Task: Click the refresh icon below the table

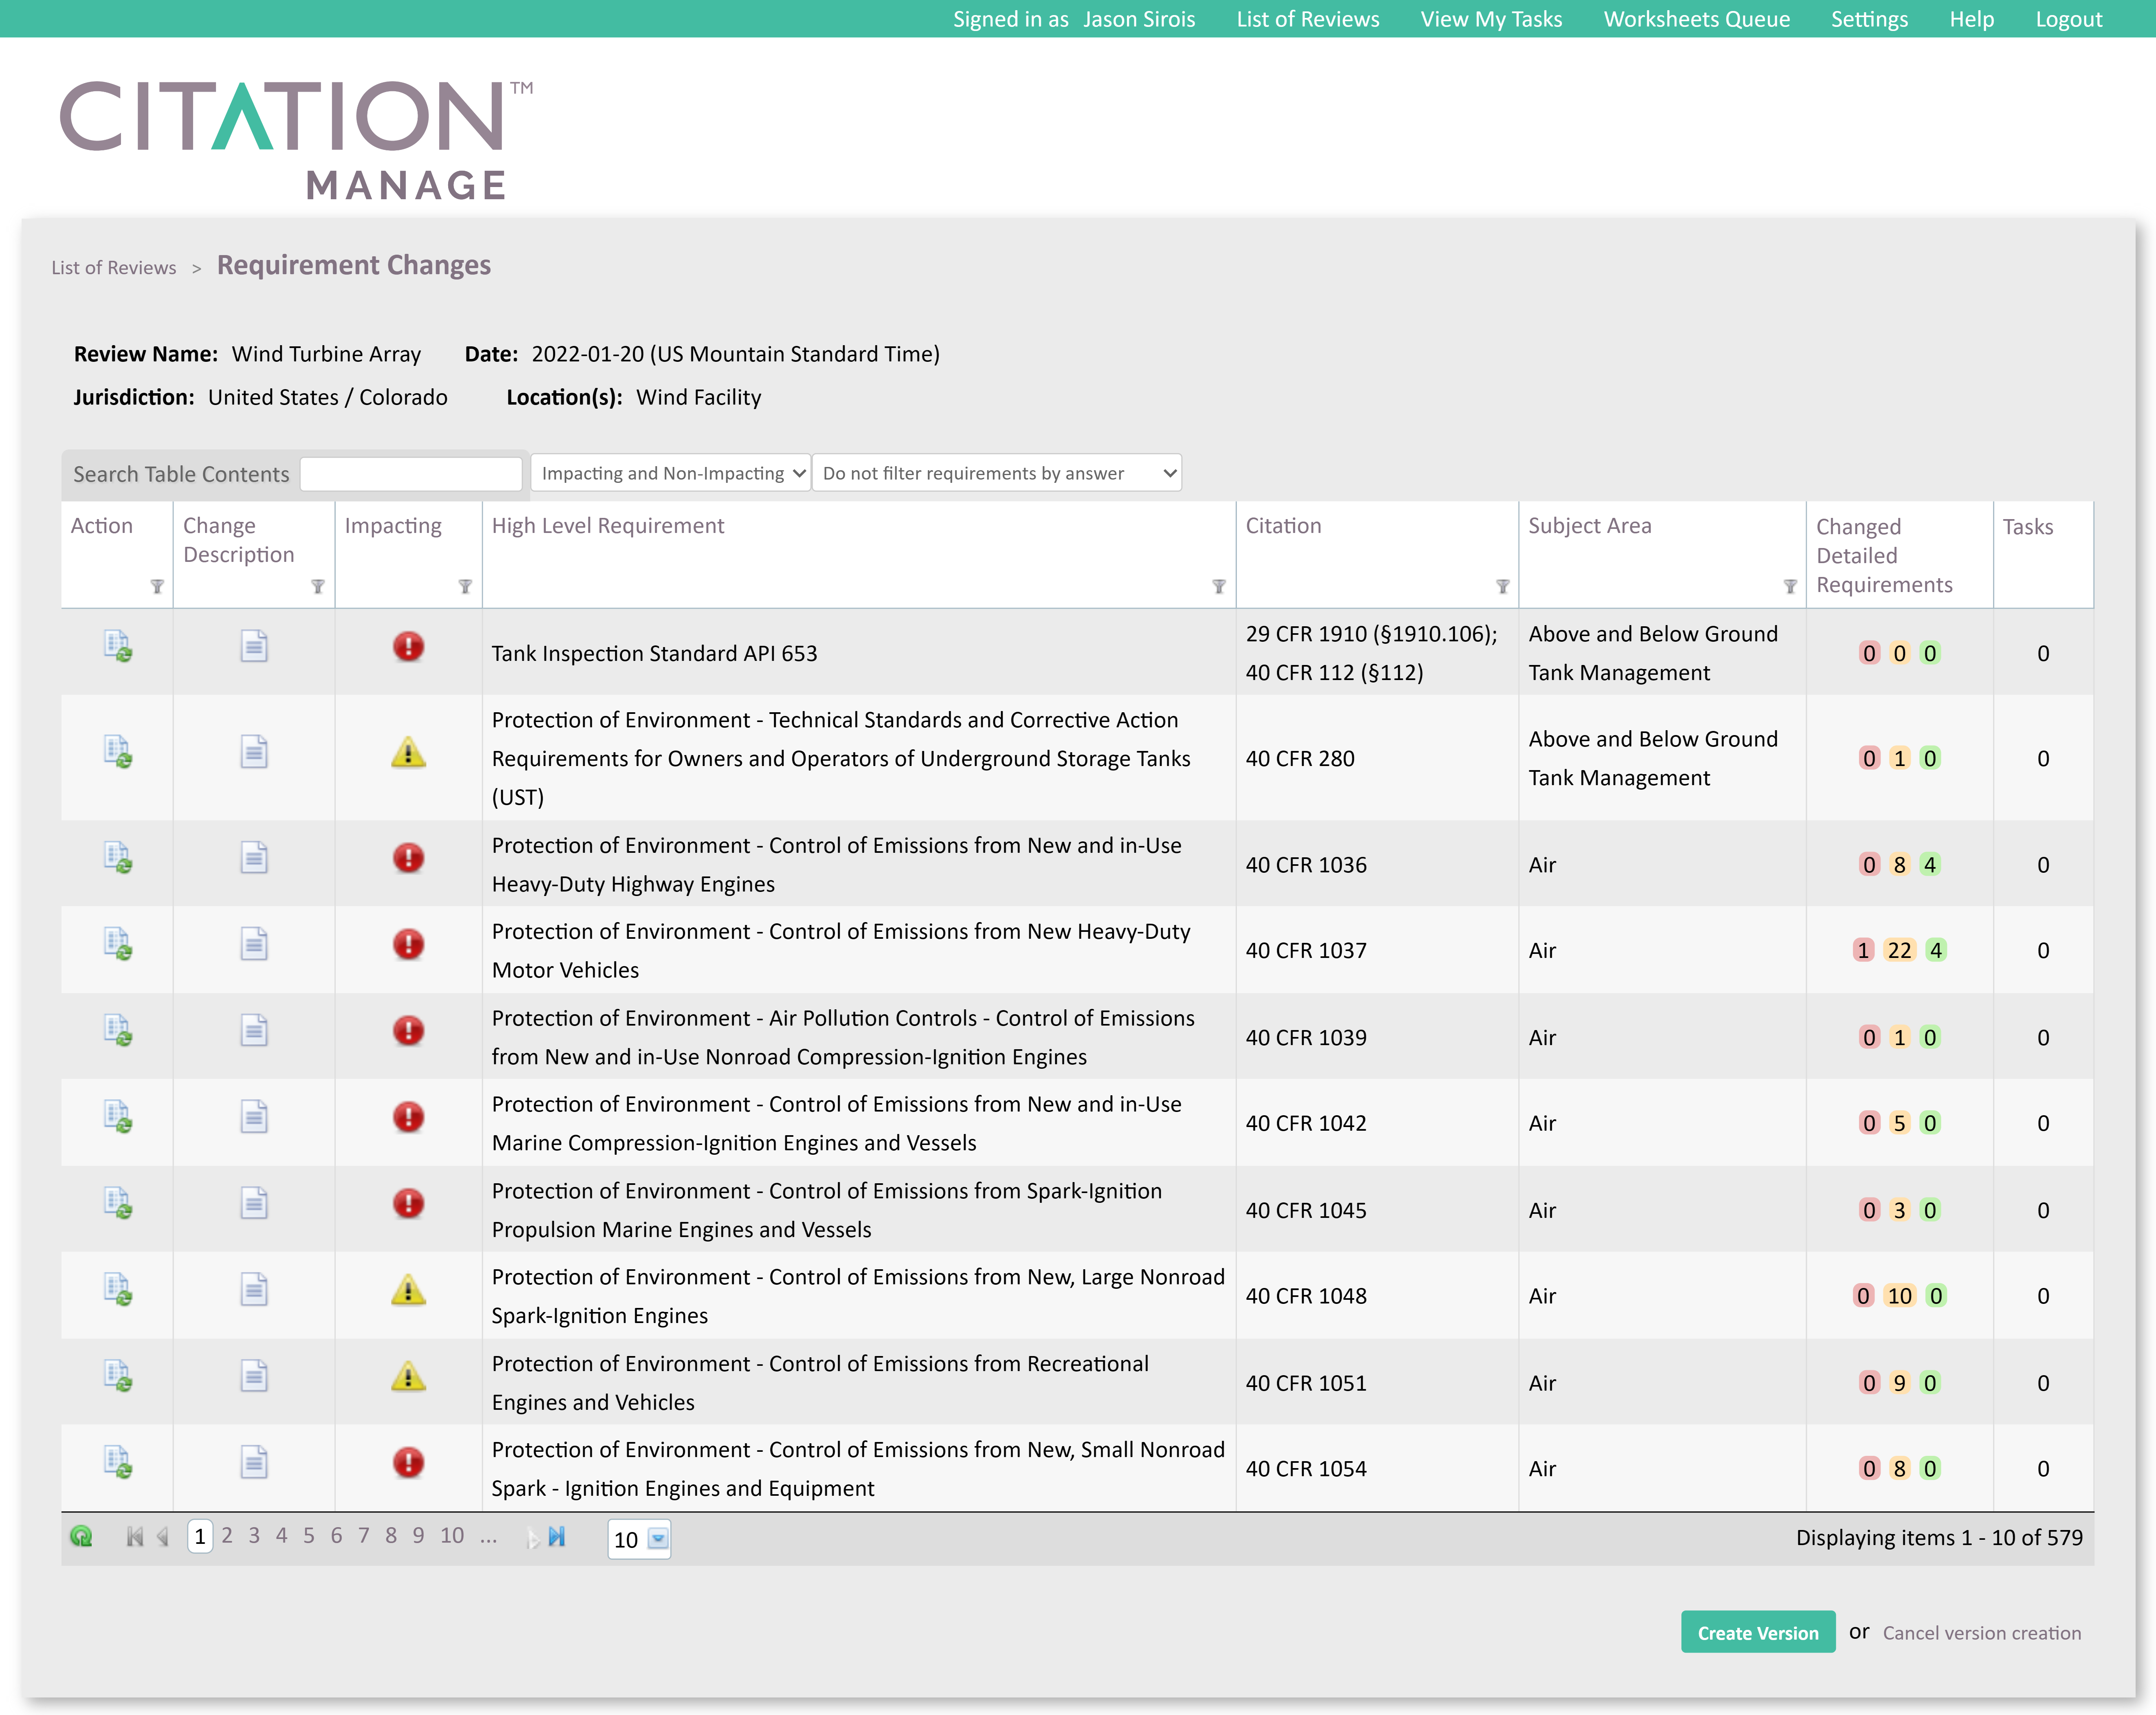Action: click(82, 1536)
